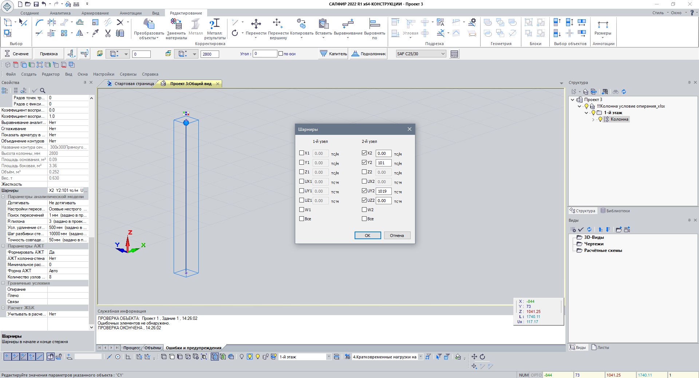Enable the Z2 hinge checkbox

tap(364, 172)
